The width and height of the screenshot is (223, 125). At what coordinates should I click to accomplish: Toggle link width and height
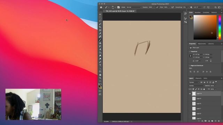(191, 56)
